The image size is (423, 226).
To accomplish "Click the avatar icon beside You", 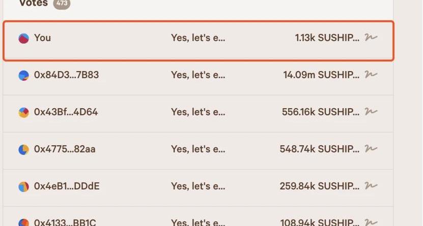I will [x=23, y=38].
